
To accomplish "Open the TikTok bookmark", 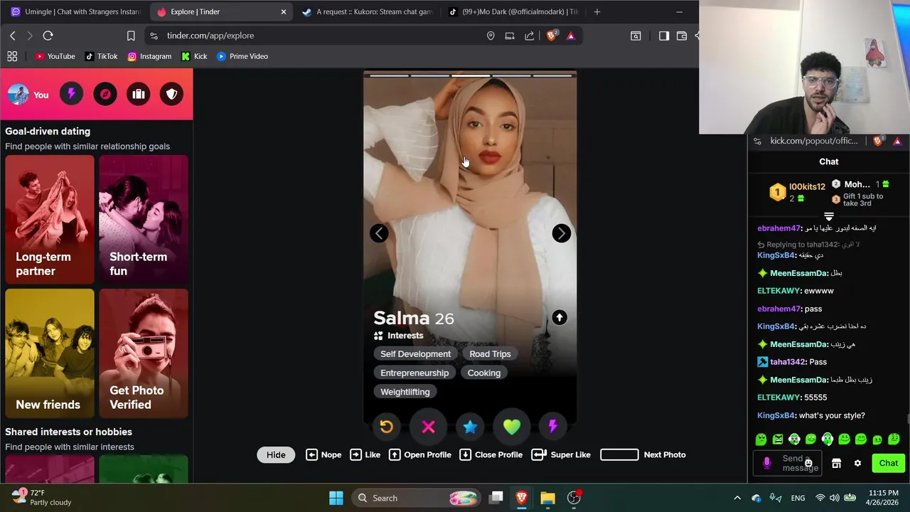I will point(101,56).
